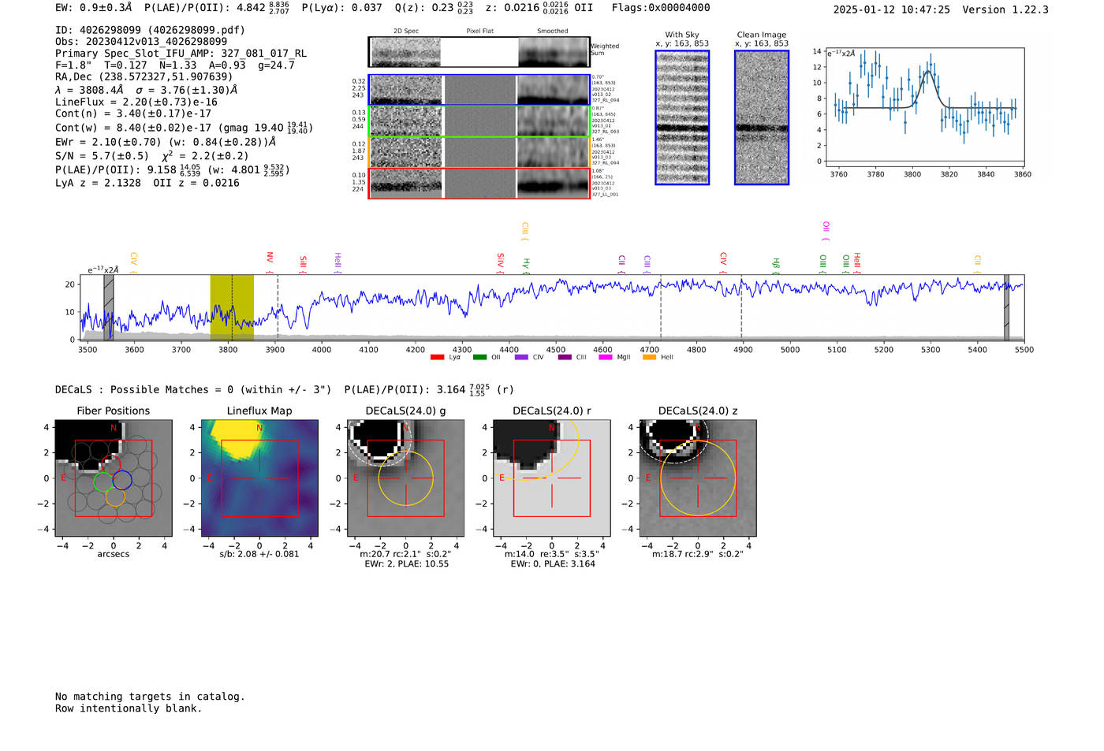1104x751 pixels.
Task: Click the Flags:0x00004000 header text
Action: click(x=661, y=8)
